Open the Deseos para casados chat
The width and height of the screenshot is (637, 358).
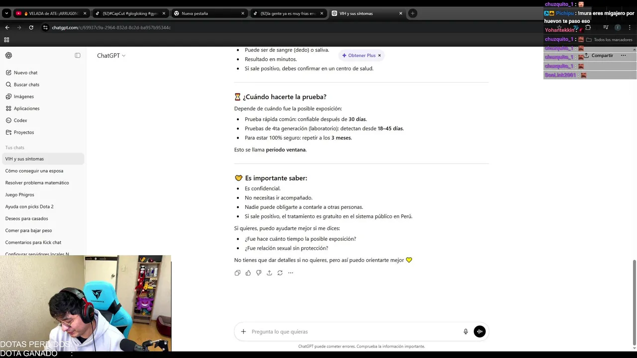click(42, 219)
